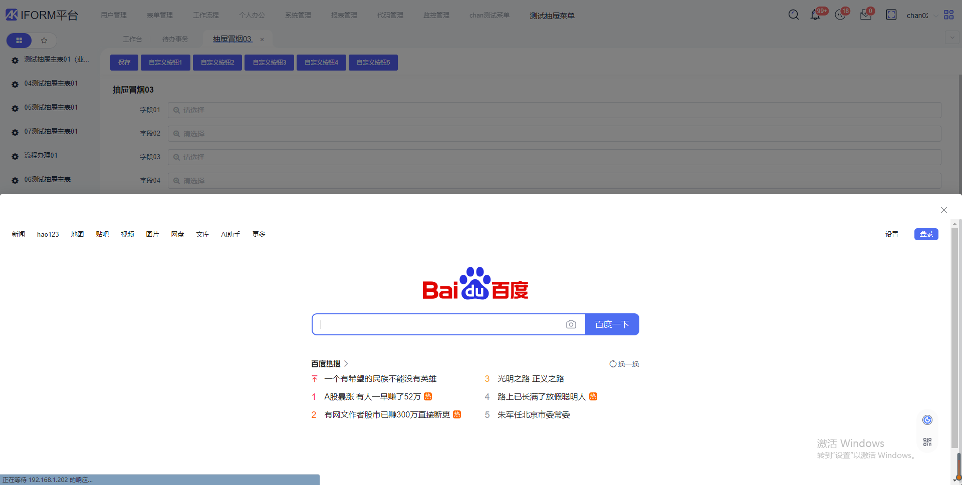Screen dimensions: 962x485
Task: Open 05测试抽屉主表01 in sidebar
Action: [x=51, y=108]
